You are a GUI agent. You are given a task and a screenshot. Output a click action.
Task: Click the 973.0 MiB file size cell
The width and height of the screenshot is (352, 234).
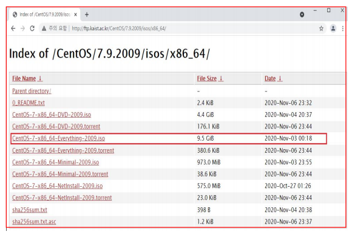click(x=209, y=162)
